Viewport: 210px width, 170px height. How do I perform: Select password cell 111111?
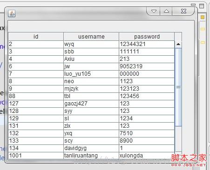click(x=147, y=52)
